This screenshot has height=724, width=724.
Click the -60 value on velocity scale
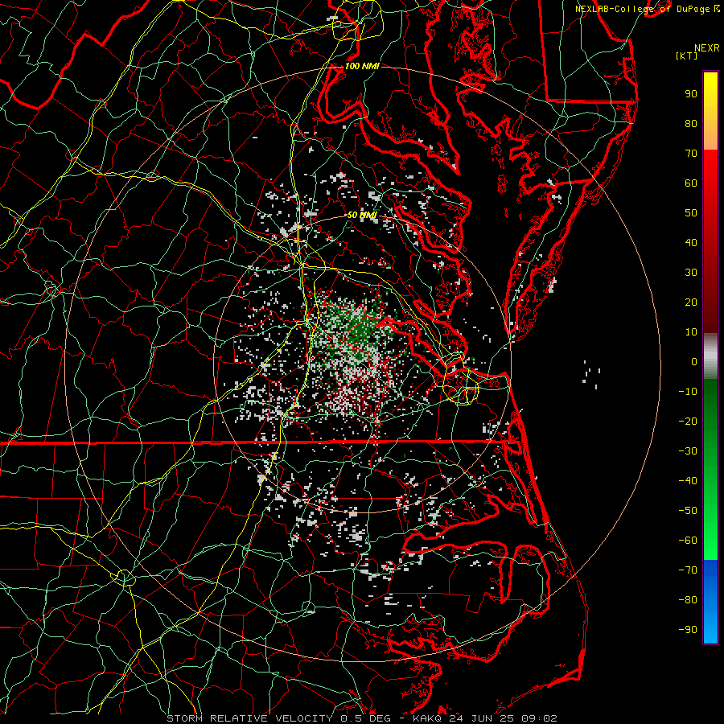pyautogui.click(x=688, y=541)
